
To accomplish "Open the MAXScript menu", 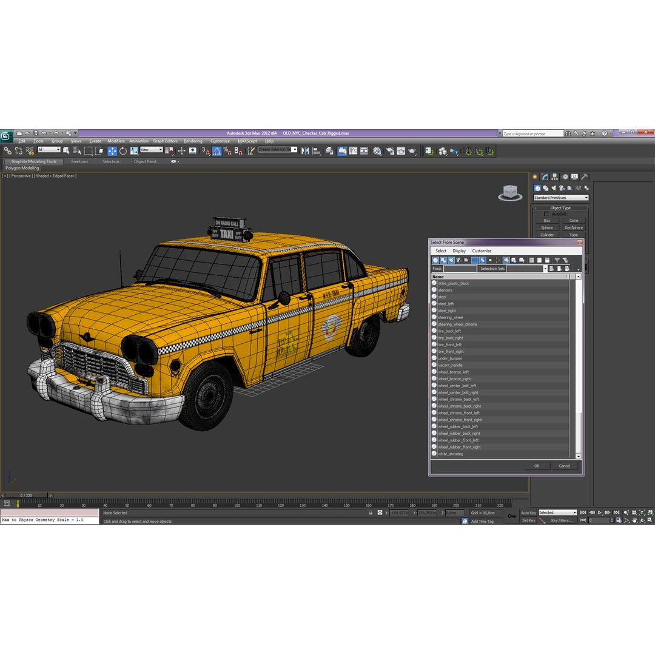I will click(247, 141).
